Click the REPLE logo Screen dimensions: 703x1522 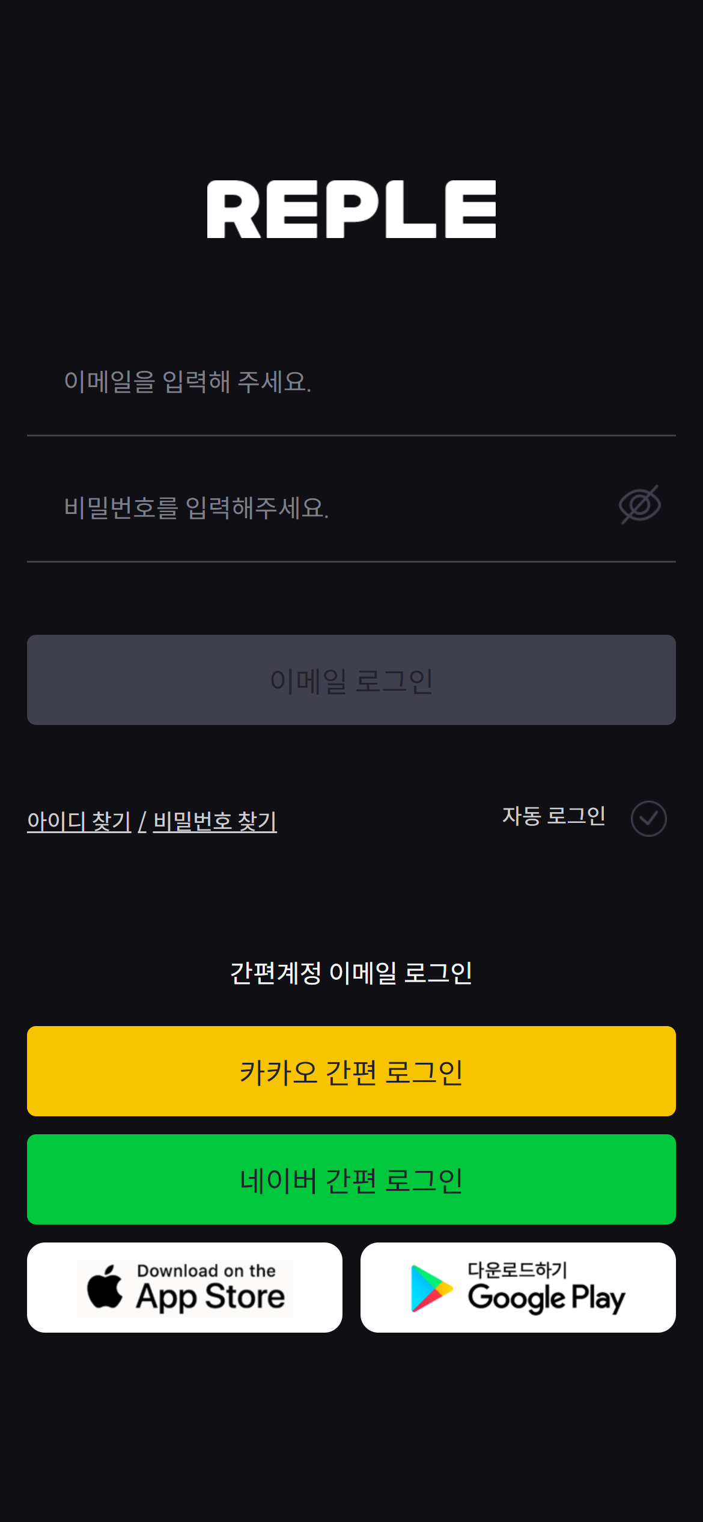click(351, 209)
